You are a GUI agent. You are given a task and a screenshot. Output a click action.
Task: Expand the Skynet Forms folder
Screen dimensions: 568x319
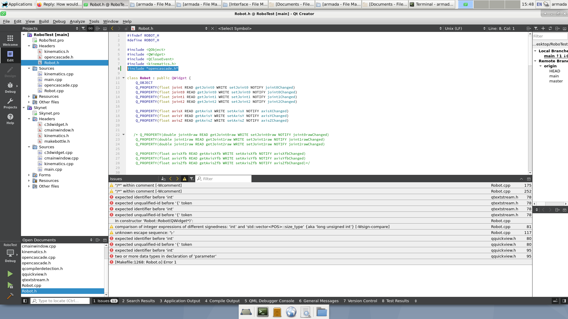click(29, 175)
